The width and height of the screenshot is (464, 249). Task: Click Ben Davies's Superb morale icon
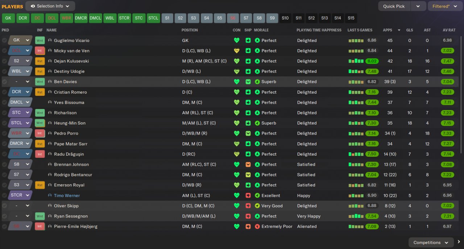point(257,82)
